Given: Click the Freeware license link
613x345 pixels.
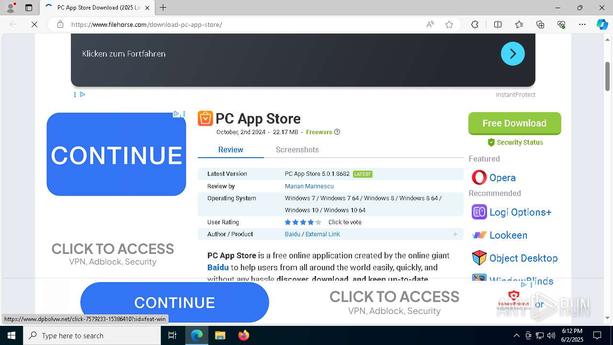Looking at the screenshot, I should tap(319, 132).
